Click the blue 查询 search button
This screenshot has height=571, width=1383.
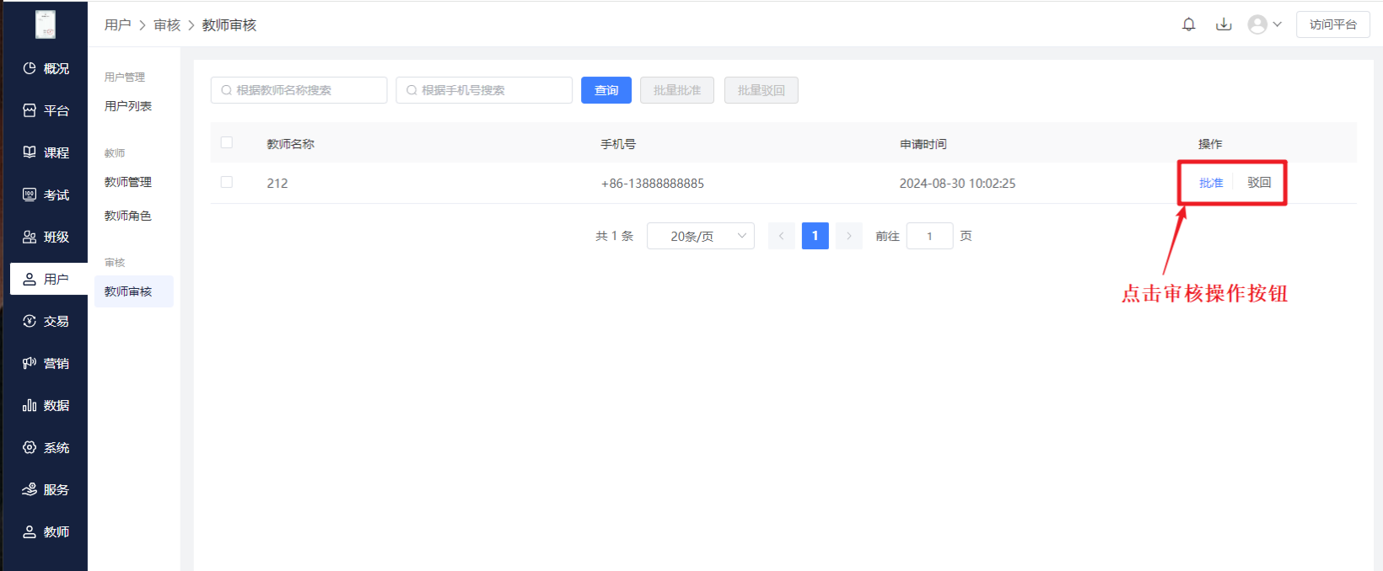(606, 90)
